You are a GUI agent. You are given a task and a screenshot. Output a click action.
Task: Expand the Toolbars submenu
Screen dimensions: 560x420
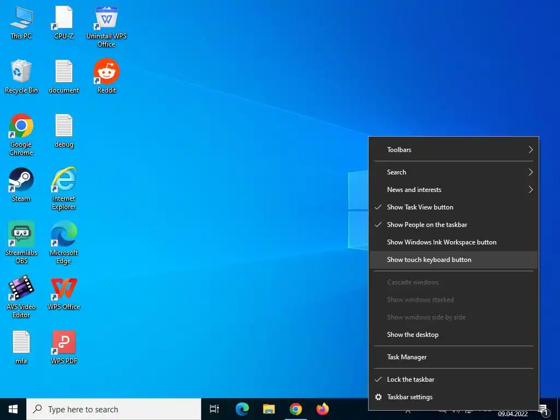click(x=453, y=150)
